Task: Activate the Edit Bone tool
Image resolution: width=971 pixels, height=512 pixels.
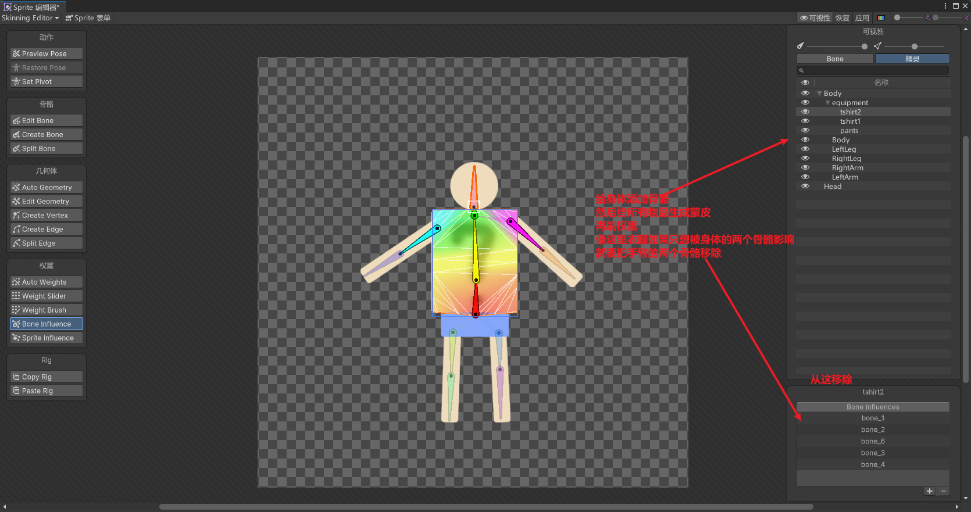Action: (47, 120)
